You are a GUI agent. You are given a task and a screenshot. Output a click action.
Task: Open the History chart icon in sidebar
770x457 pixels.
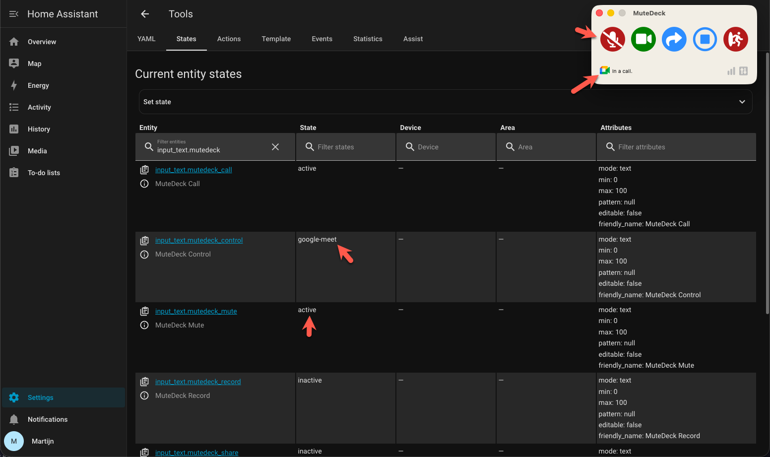click(x=14, y=129)
